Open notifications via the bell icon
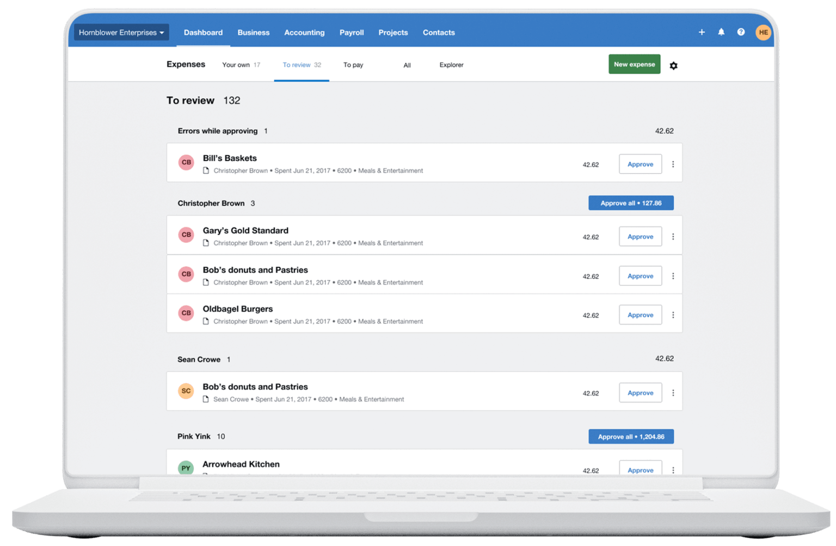The height and width of the screenshot is (546, 836). (721, 32)
